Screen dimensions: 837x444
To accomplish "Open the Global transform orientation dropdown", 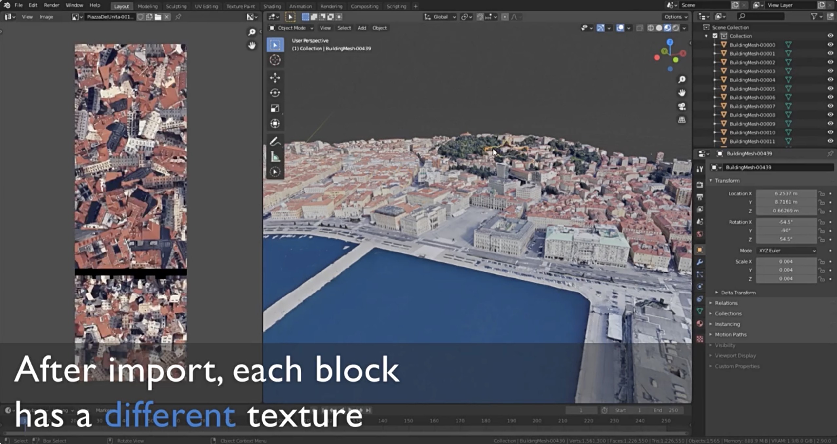I will 440,17.
